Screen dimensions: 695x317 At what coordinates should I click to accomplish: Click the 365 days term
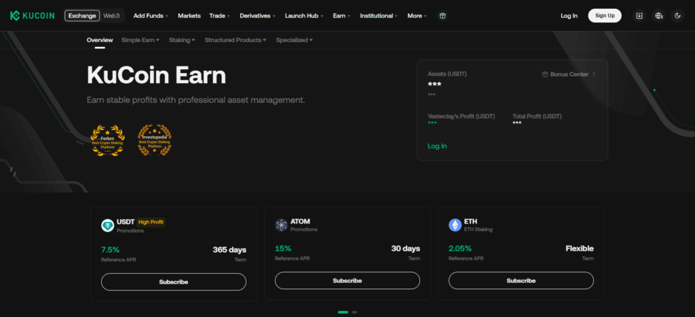[x=229, y=250]
